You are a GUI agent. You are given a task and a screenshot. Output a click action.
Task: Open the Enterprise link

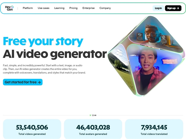[x=88, y=8]
